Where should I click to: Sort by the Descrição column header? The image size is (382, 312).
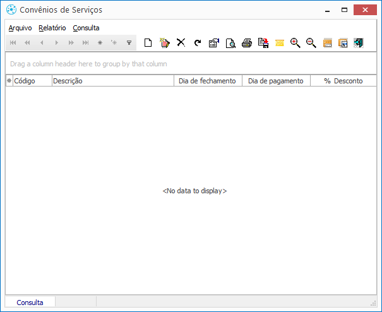(113, 81)
